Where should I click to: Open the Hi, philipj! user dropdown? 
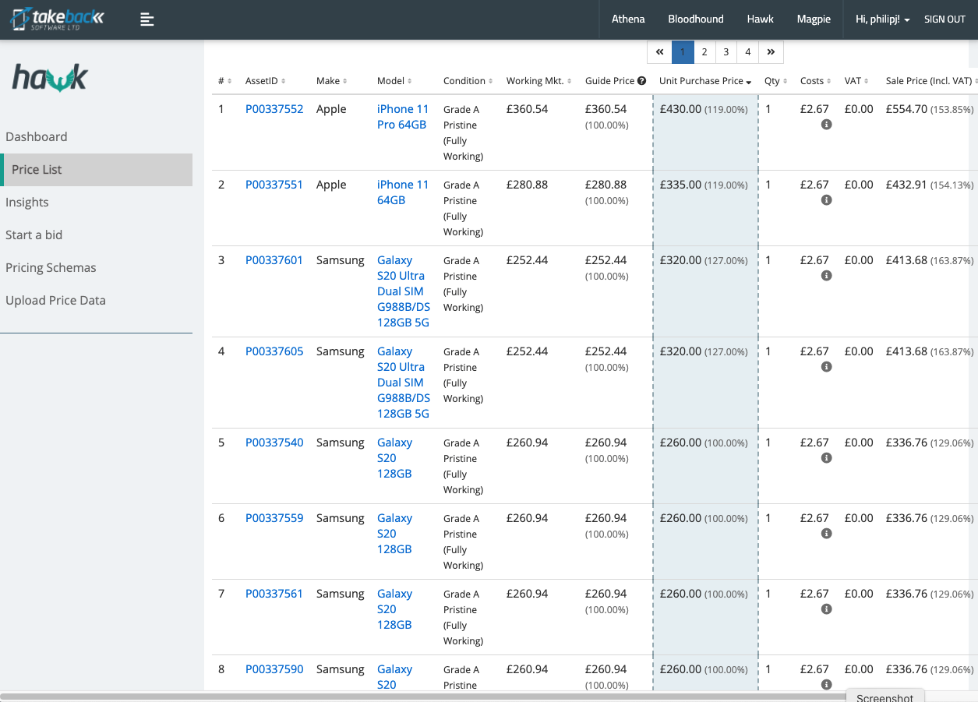click(883, 19)
